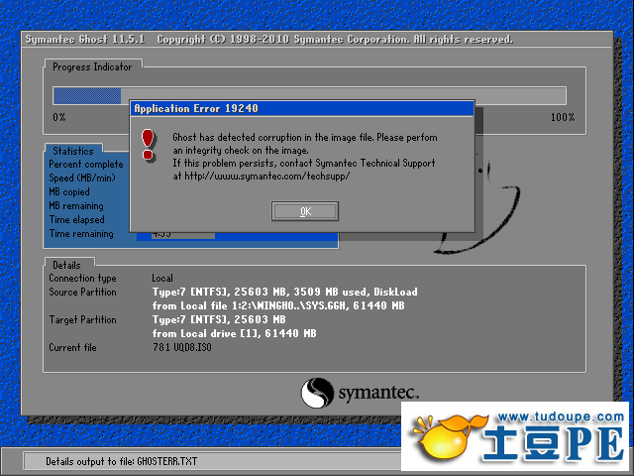This screenshot has width=634, height=476.
Task: Click 'Ghost has detected corruption' message line
Action: 305,138
